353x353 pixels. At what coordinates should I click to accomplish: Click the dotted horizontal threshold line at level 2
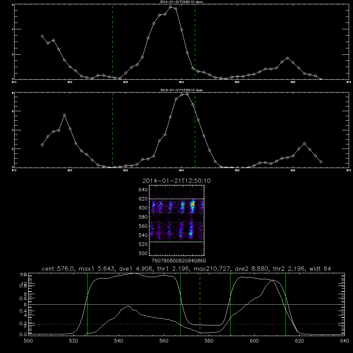[x=186, y=324]
